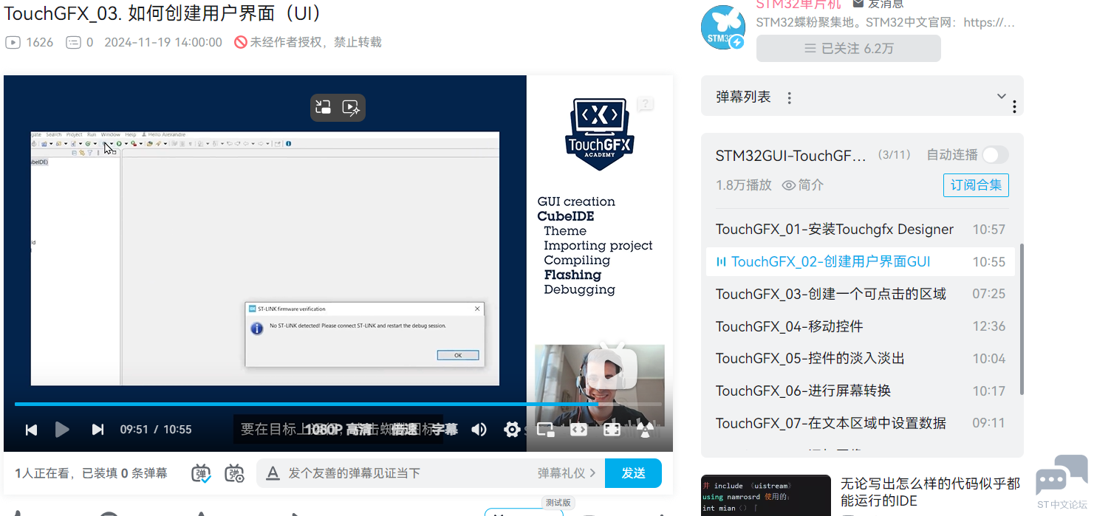Click the video progress bar
Image resolution: width=1094 pixels, height=516 pixels.
point(338,404)
